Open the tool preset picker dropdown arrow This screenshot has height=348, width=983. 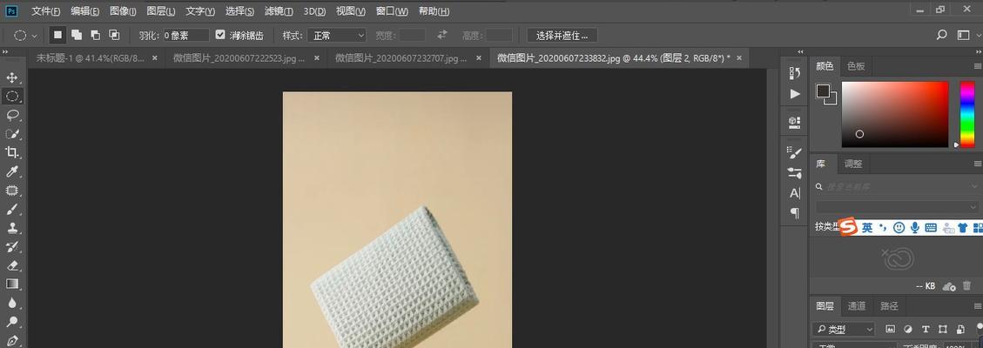coord(34,36)
